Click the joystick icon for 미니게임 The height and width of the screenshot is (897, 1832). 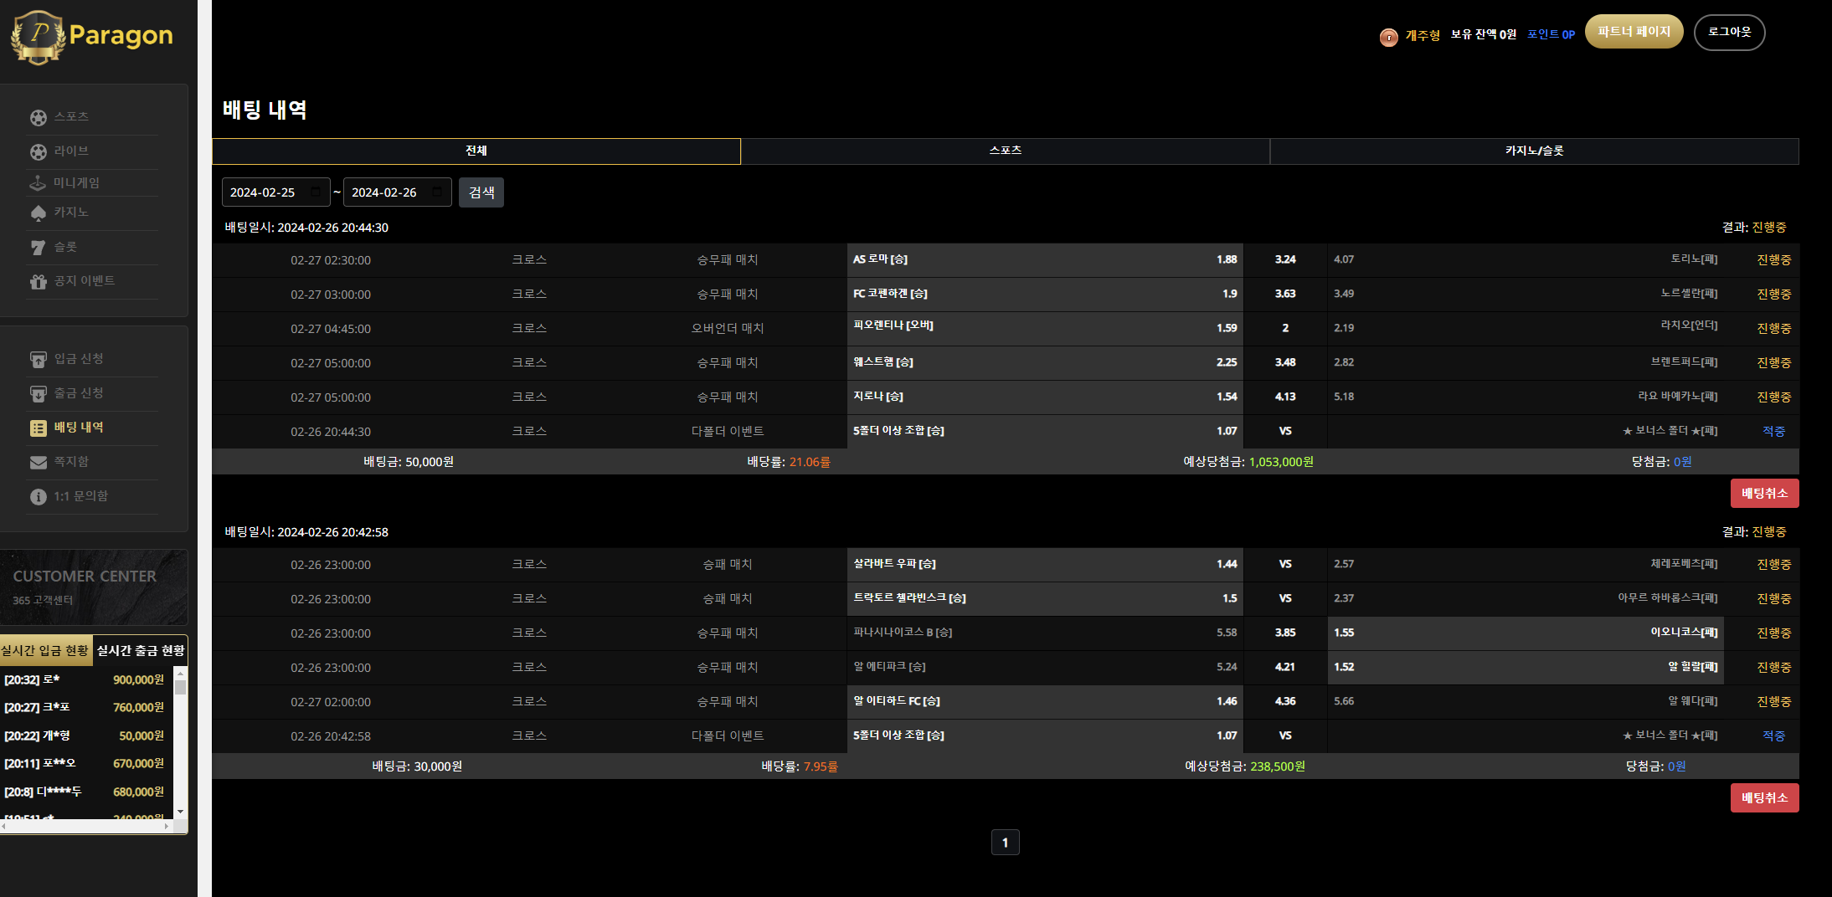pyautogui.click(x=39, y=182)
